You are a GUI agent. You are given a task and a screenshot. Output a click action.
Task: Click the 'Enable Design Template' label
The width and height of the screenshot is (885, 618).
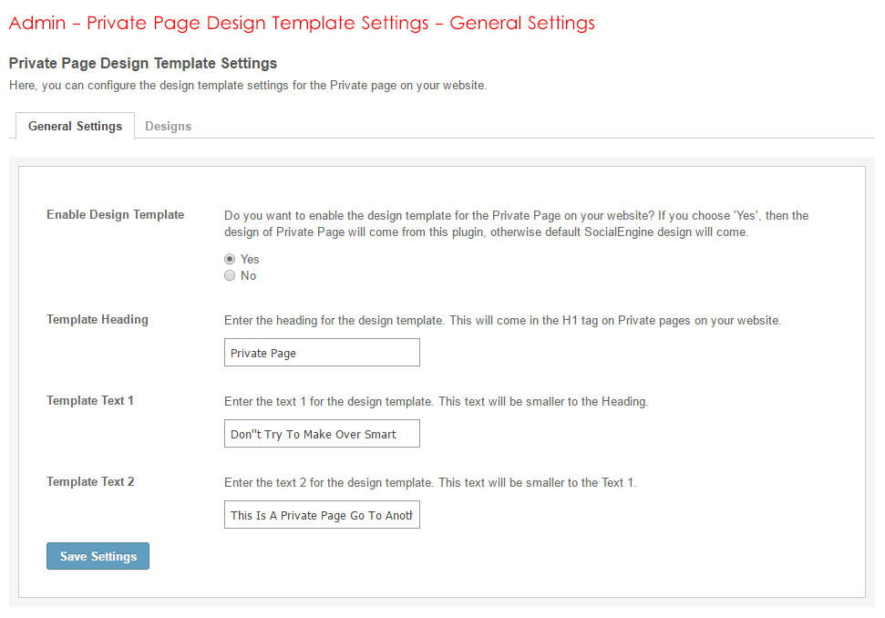[115, 215]
